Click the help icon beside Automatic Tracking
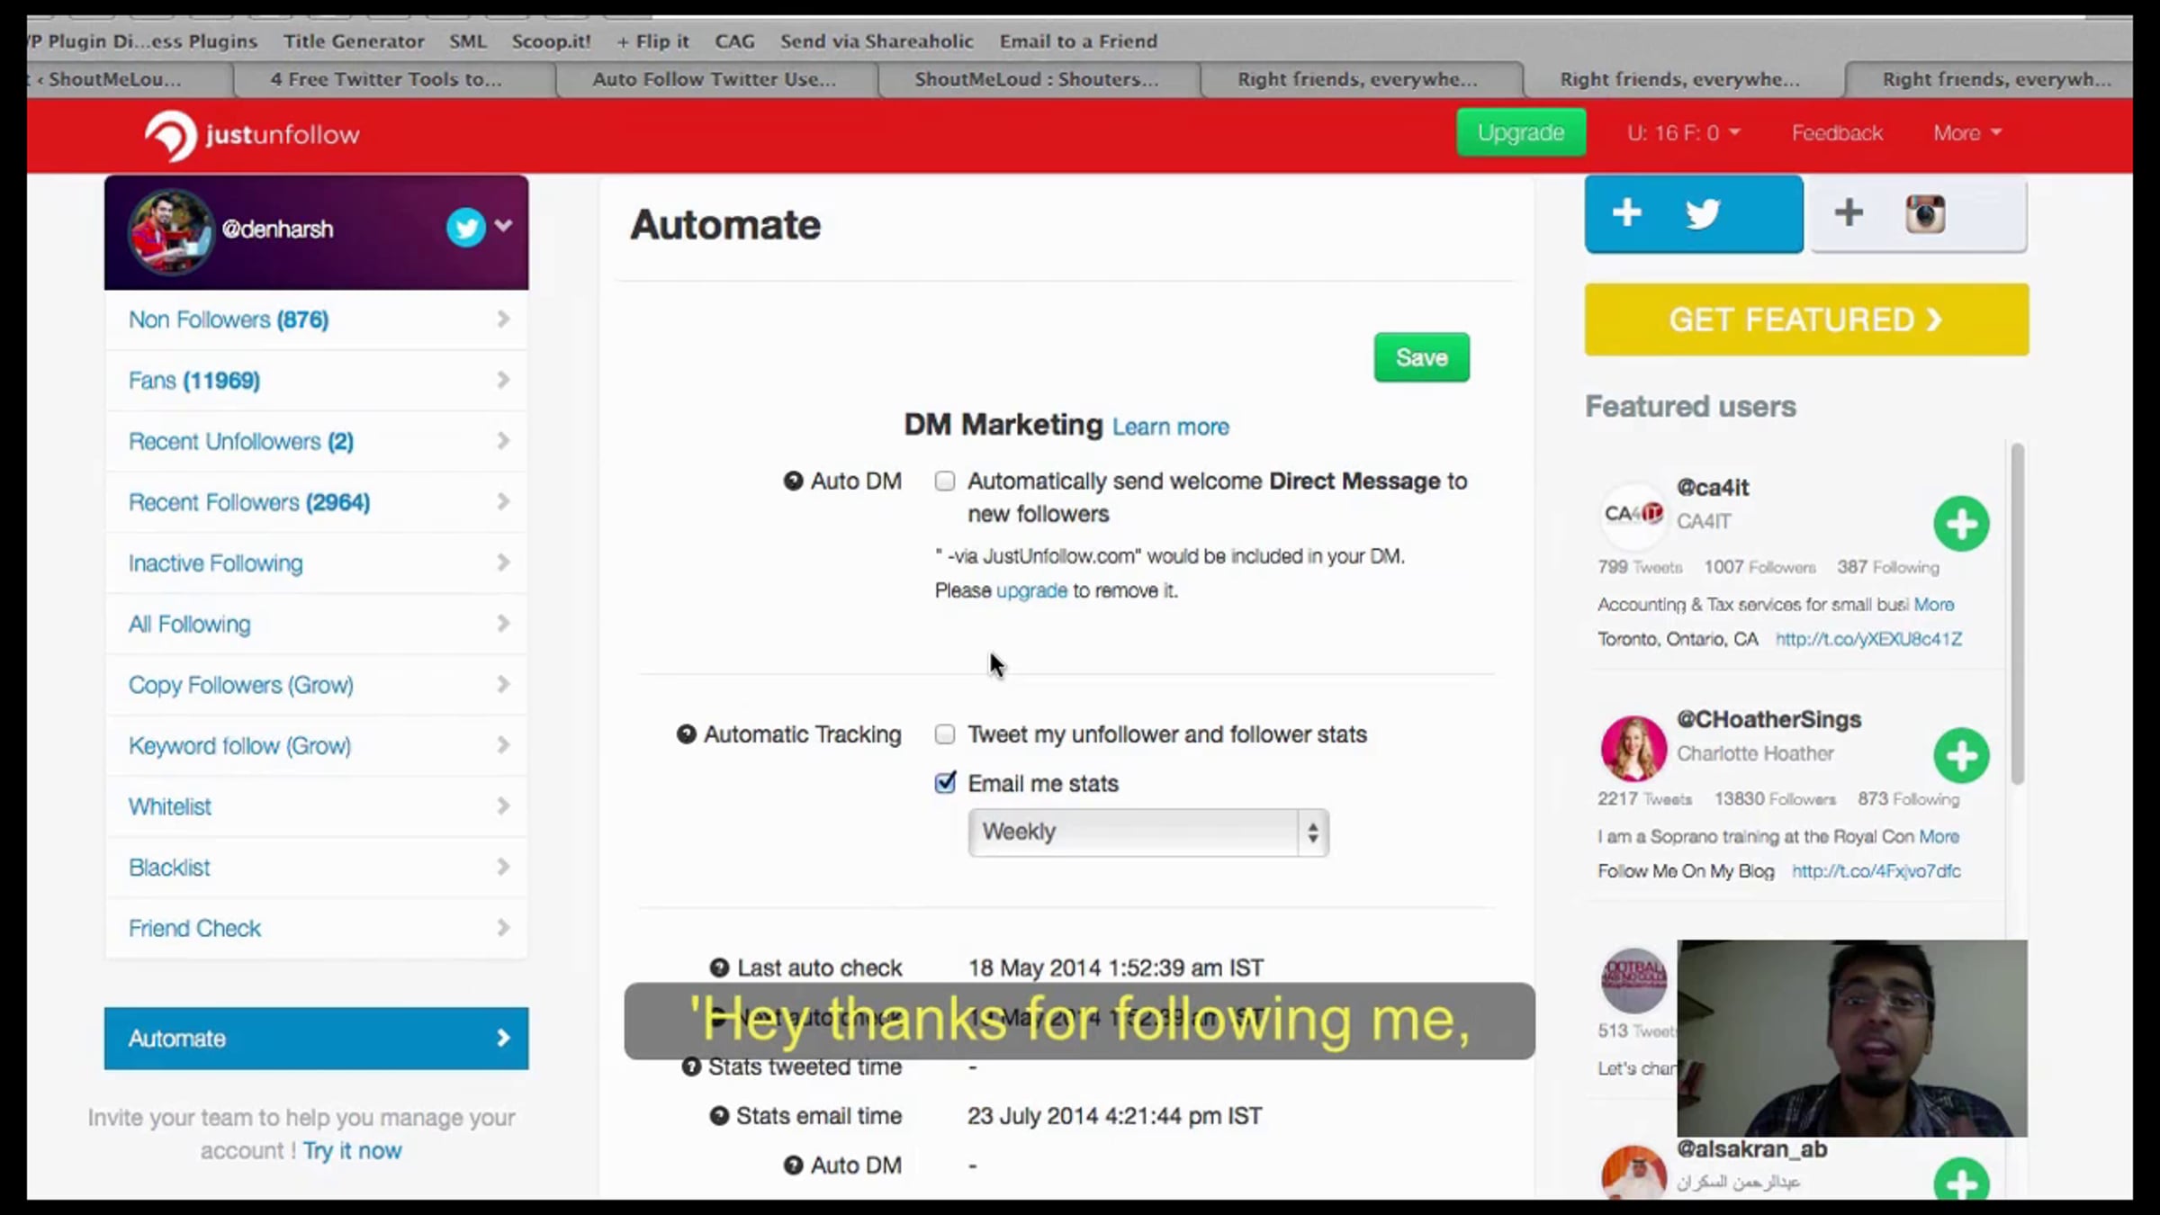 pos(686,734)
